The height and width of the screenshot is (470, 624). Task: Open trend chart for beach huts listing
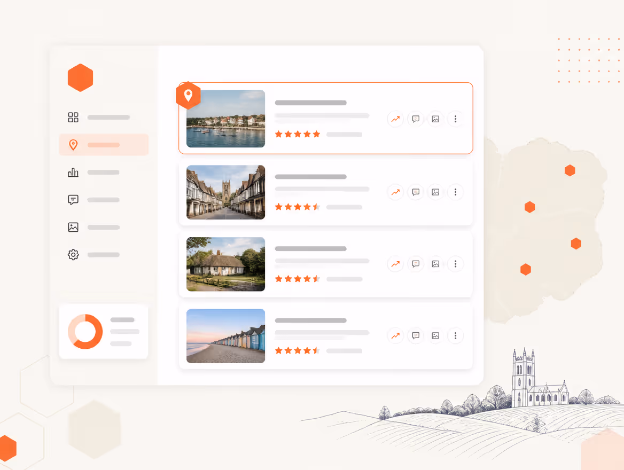click(x=395, y=336)
